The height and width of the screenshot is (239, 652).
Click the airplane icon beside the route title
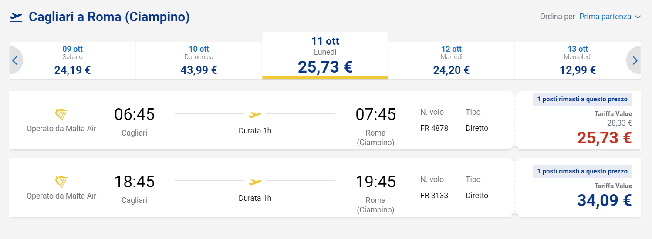pos(16,17)
